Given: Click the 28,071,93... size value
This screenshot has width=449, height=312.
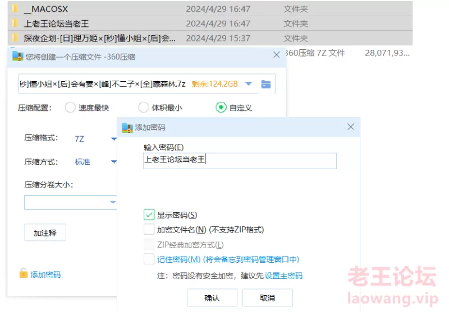Looking at the screenshot, I should pos(387,53).
